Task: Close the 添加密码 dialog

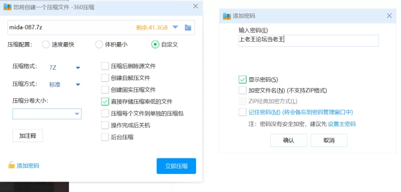Action: coord(389,16)
